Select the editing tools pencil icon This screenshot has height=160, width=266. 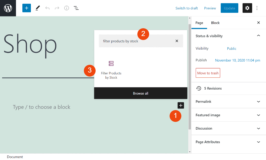tap(37, 8)
